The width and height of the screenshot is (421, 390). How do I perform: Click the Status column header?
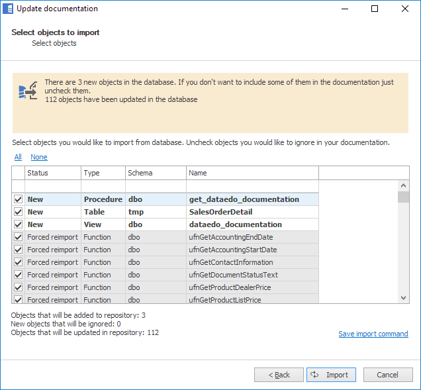(x=52, y=173)
